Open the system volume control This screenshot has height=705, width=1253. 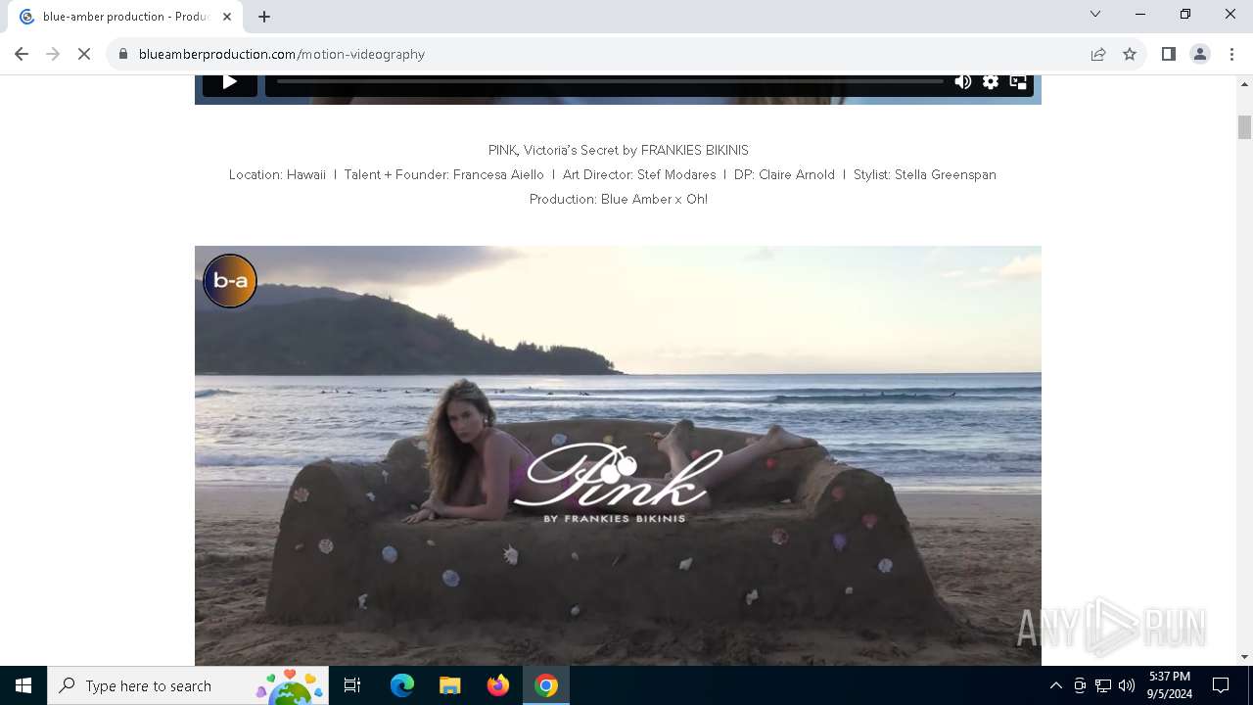[1127, 685]
